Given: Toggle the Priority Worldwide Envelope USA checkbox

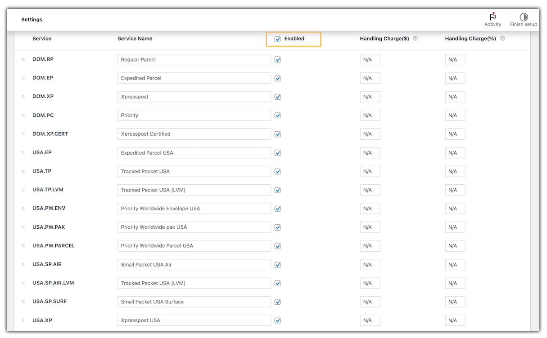Looking at the screenshot, I should (x=278, y=209).
